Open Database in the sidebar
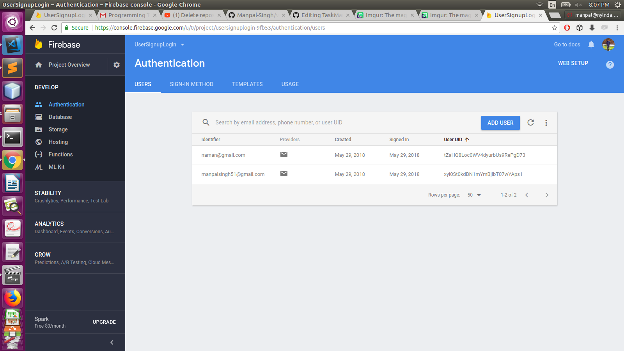 (60, 117)
